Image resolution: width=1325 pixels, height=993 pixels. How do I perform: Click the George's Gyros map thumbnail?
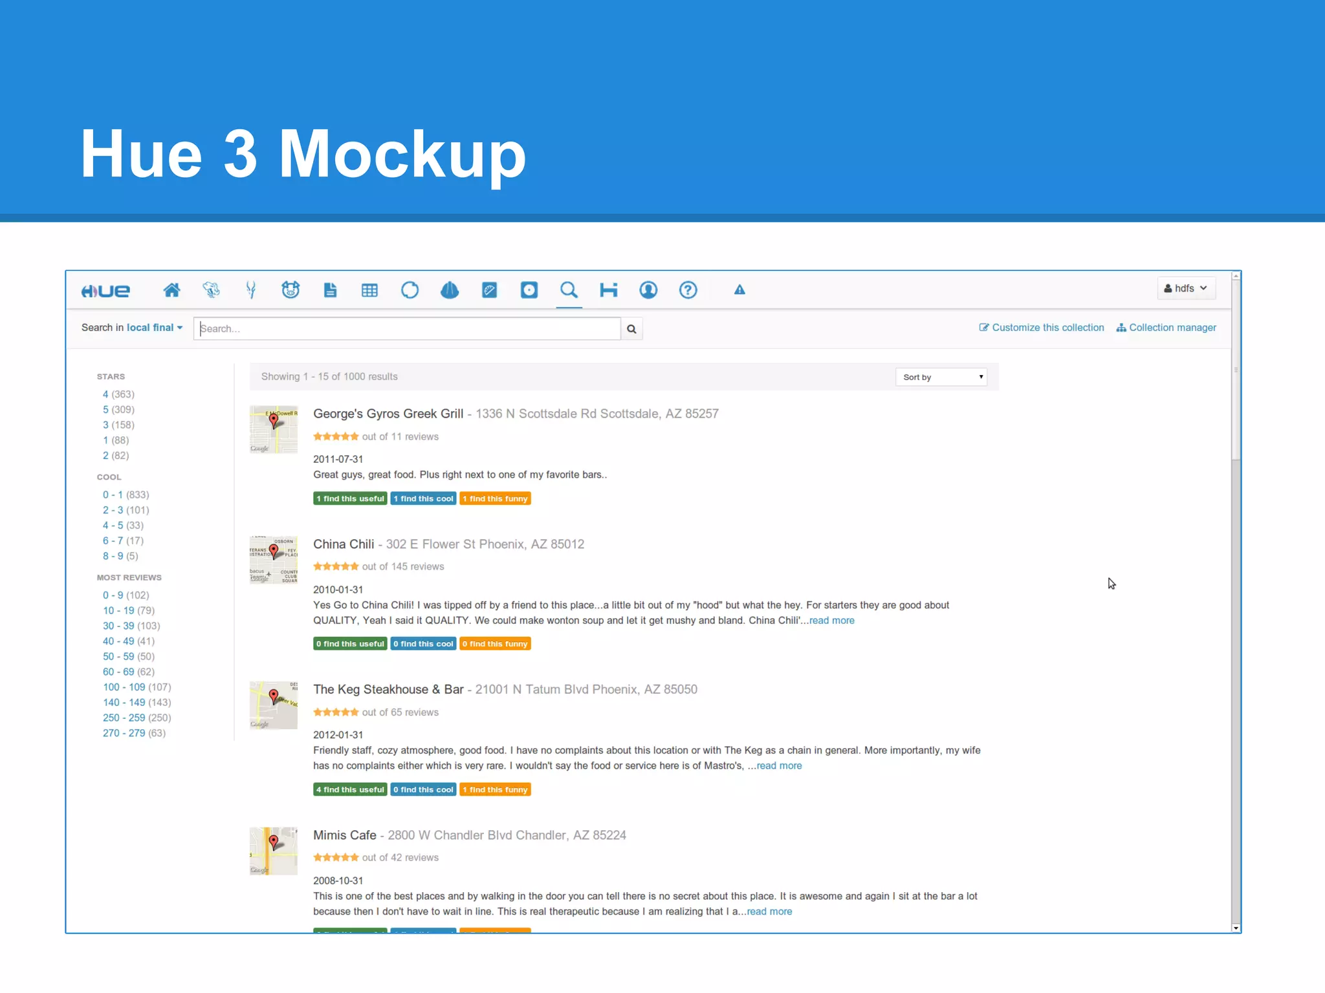pos(274,429)
